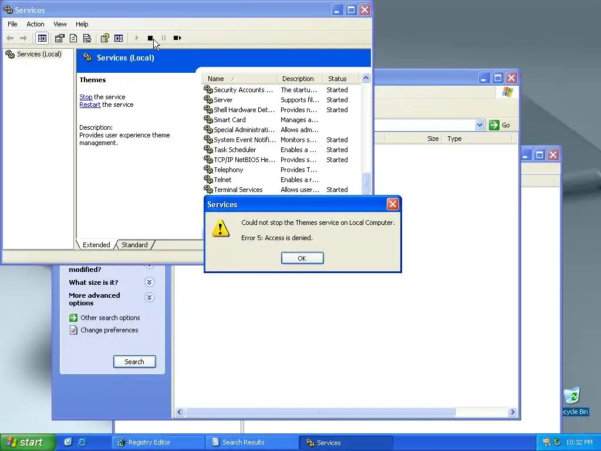601x451 pixels.
Task: Click the Help toolbar icon
Action: point(104,38)
